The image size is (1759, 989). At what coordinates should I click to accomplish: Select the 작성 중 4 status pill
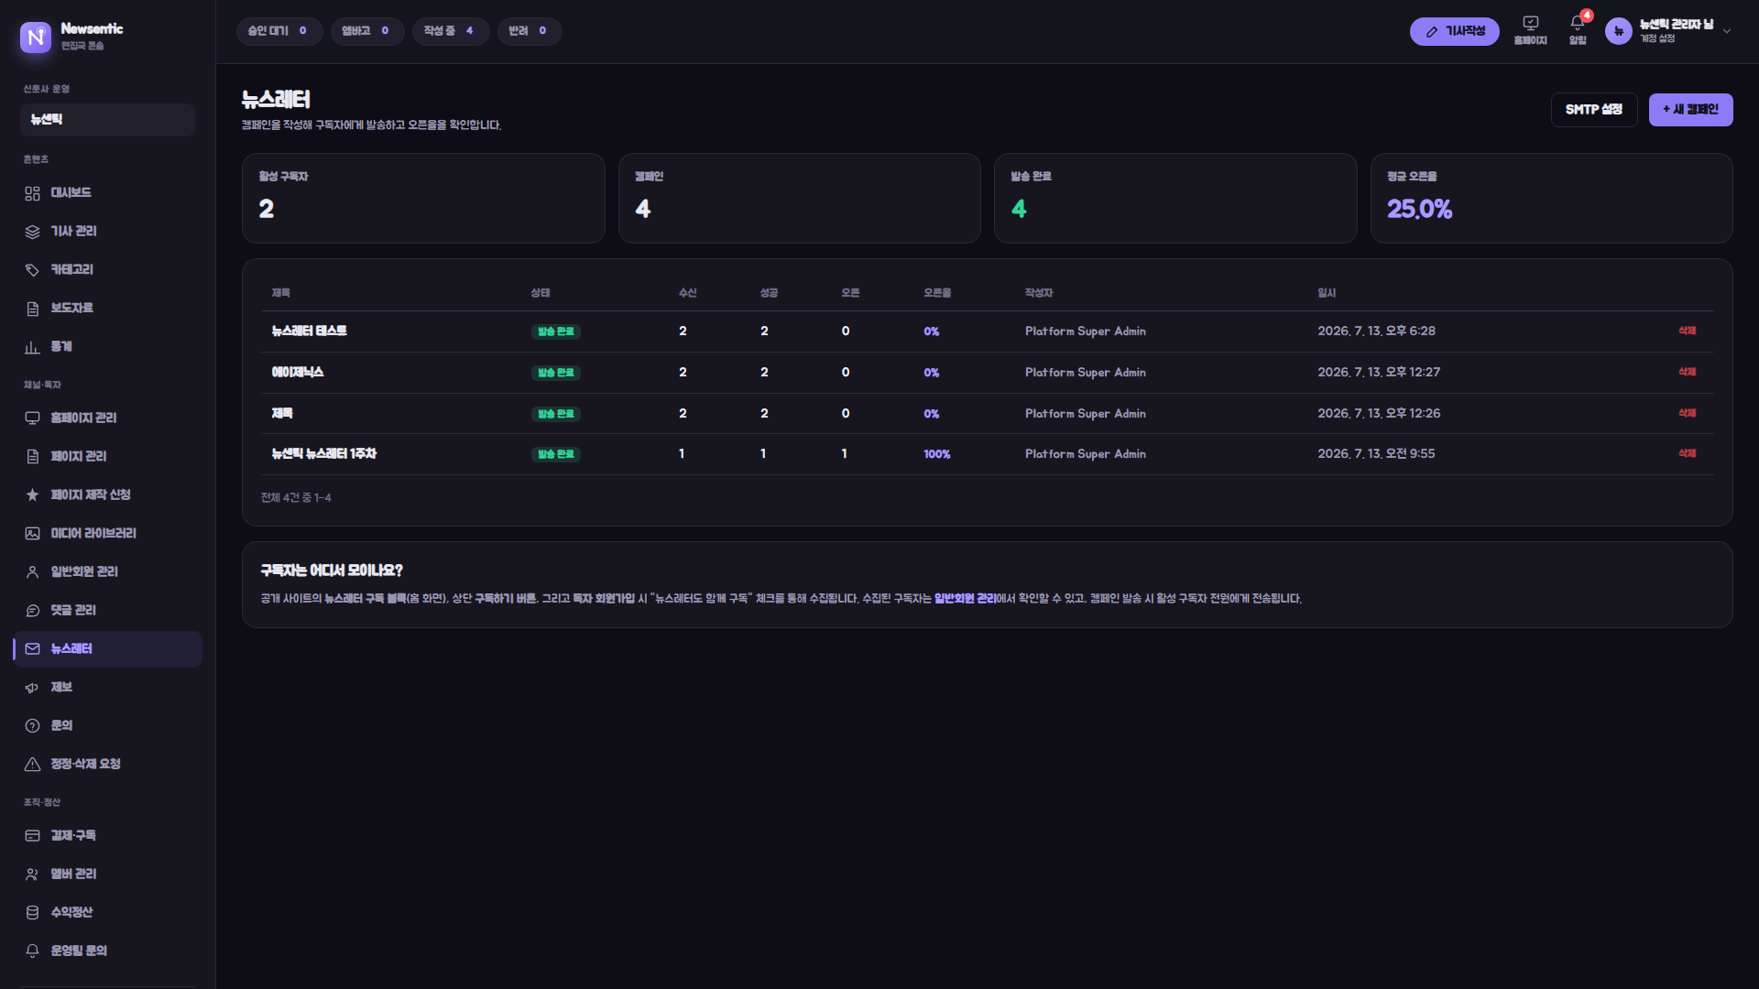click(x=450, y=31)
